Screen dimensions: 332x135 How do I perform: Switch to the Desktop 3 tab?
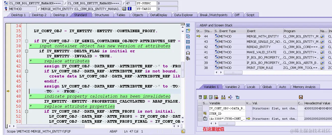(61, 15)
